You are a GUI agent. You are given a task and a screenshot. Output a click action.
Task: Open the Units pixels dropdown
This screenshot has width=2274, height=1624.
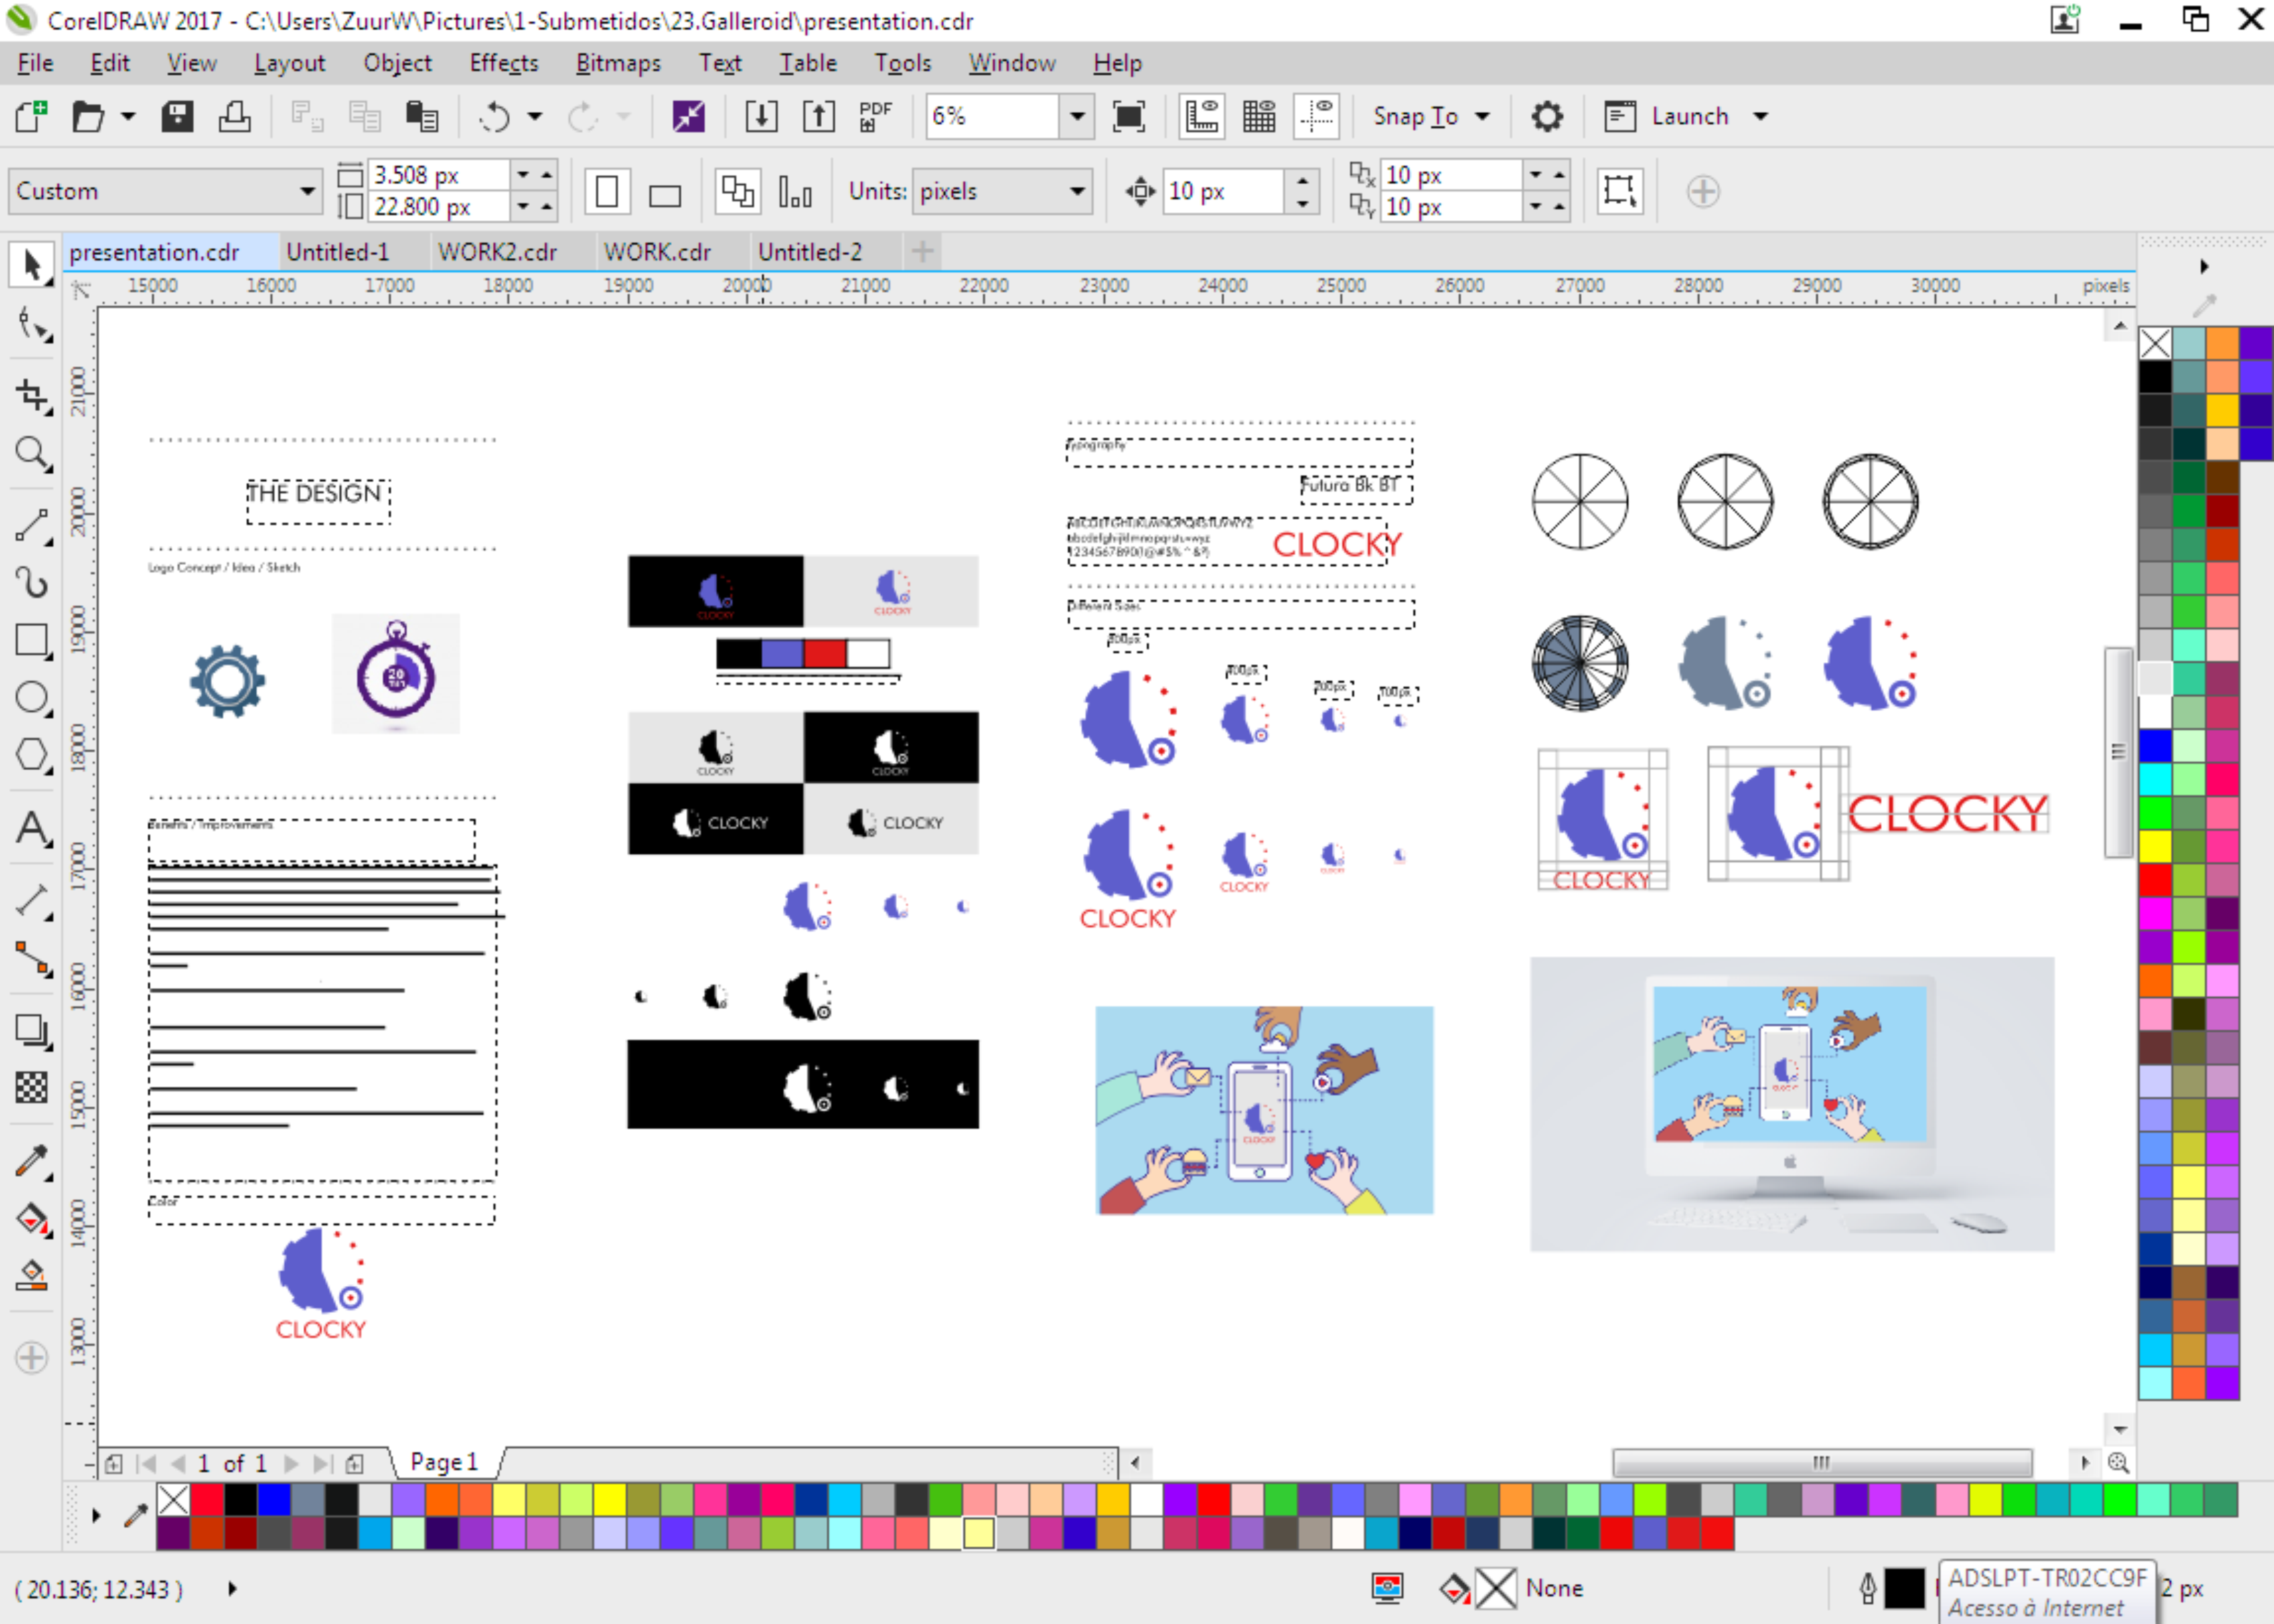coord(1076,192)
